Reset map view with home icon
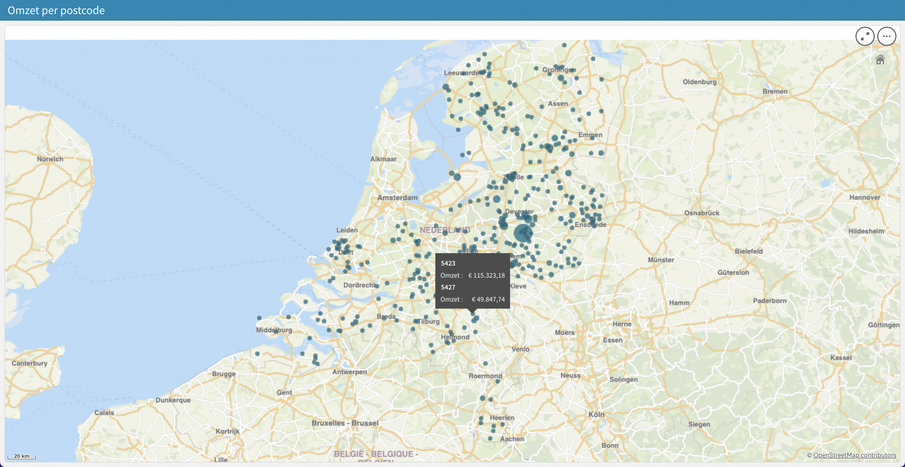The height and width of the screenshot is (467, 905). pos(880,60)
